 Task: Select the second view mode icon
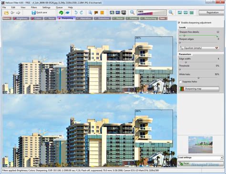pyautogui.click(x=118, y=13)
